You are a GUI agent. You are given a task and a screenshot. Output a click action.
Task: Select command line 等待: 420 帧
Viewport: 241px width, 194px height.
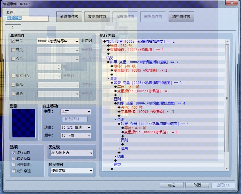coord(135,128)
